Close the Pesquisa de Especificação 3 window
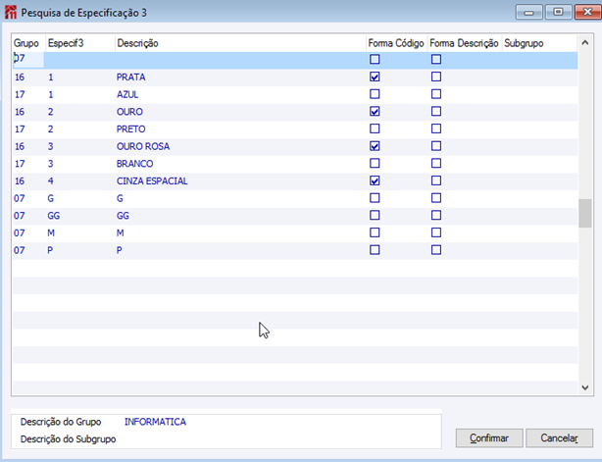Image resolution: width=602 pixels, height=462 pixels. click(x=587, y=13)
